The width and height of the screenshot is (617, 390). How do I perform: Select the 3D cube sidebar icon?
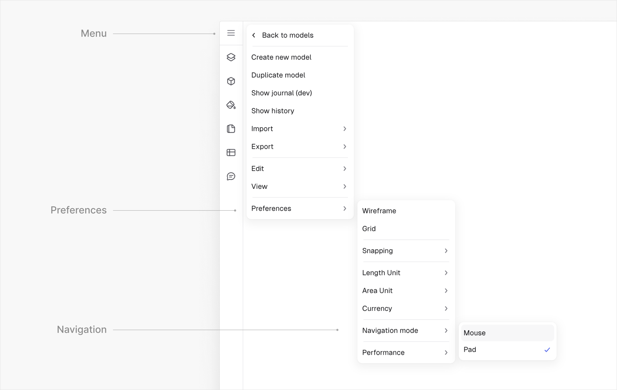231,81
